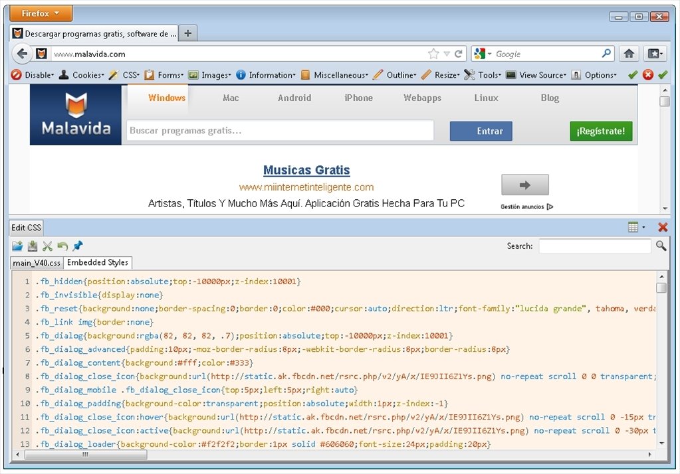The height and width of the screenshot is (474, 680).
Task: Click the green checkmark at the toolbar's far end
Action: 663,75
